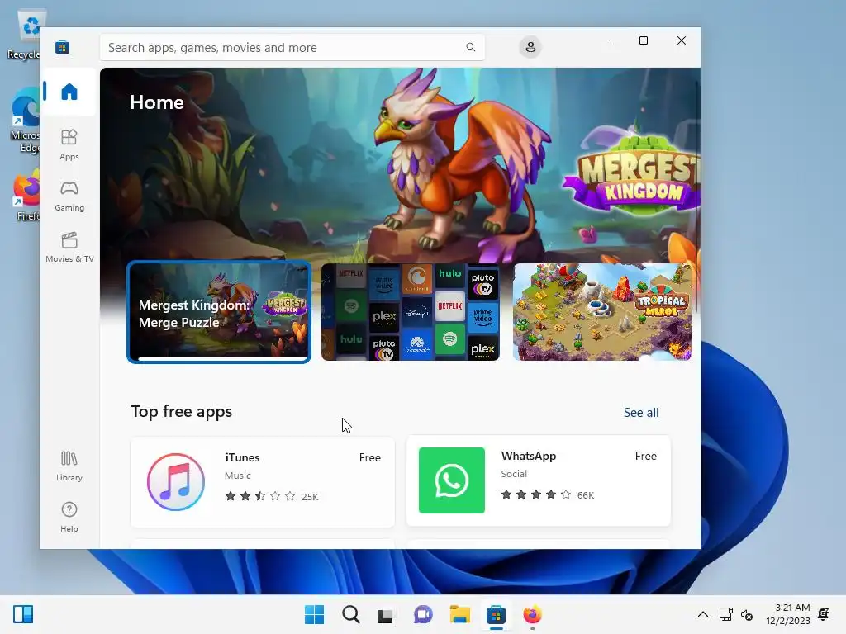Click Microsoft Store taskbar icon
Screen dimensions: 846x634
(496, 614)
